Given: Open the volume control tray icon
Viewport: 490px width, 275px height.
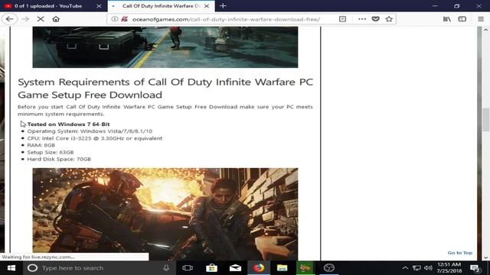Looking at the screenshot, I should coord(429,268).
